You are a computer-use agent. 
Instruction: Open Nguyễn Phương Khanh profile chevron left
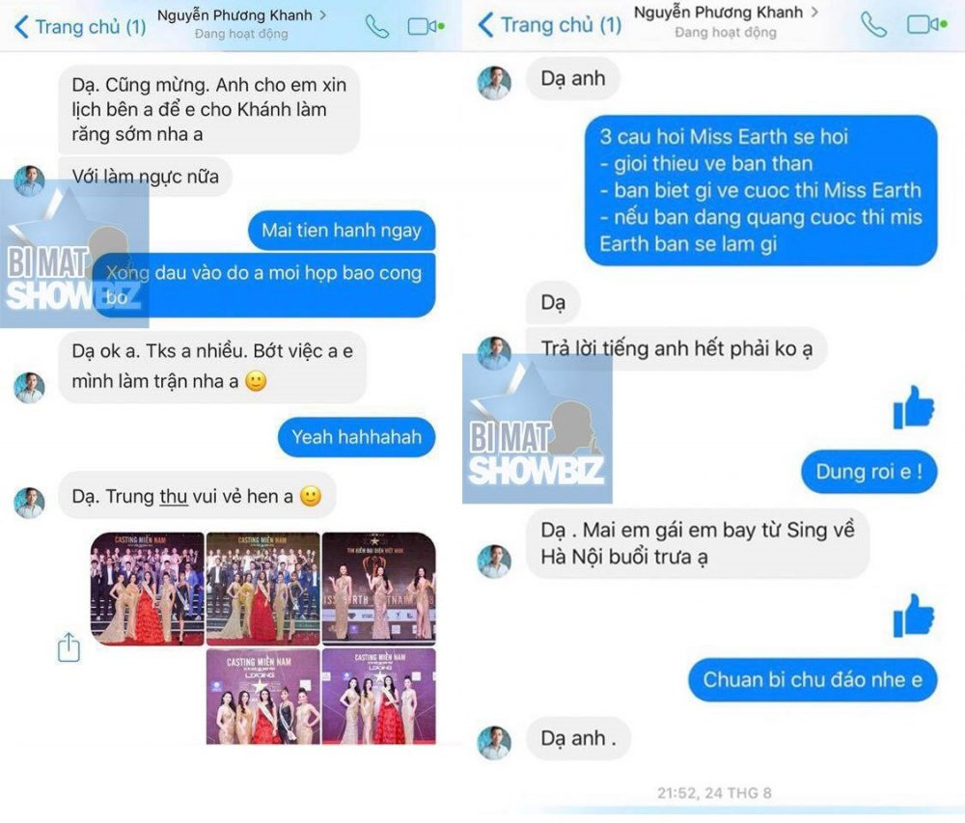tap(323, 14)
